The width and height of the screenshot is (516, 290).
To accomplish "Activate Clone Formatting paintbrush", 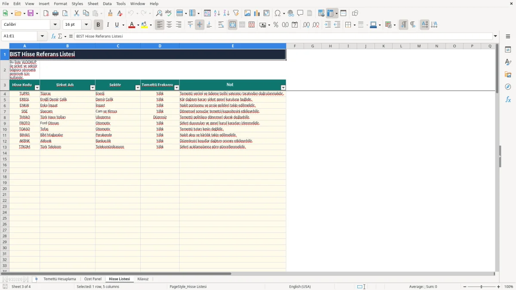I will click(x=110, y=13).
